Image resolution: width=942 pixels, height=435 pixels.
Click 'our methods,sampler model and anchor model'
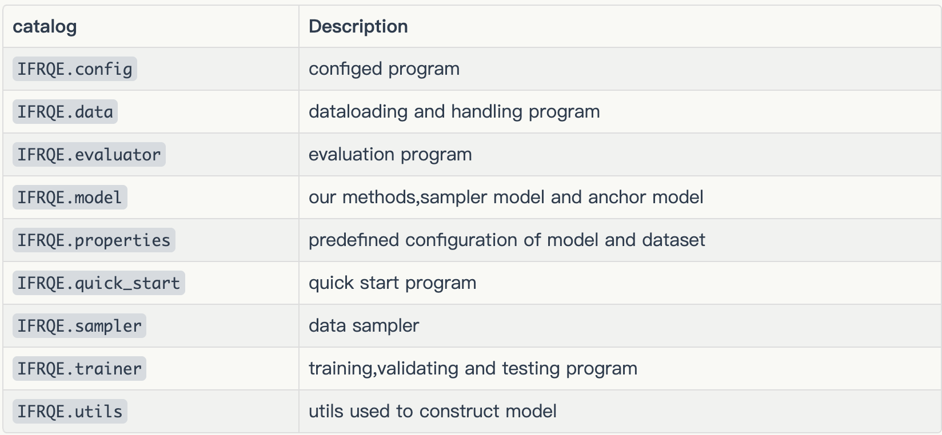point(506,198)
